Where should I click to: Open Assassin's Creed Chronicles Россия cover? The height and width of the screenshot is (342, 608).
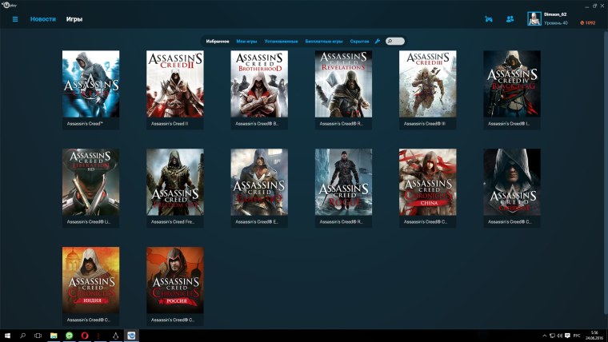tap(174, 280)
